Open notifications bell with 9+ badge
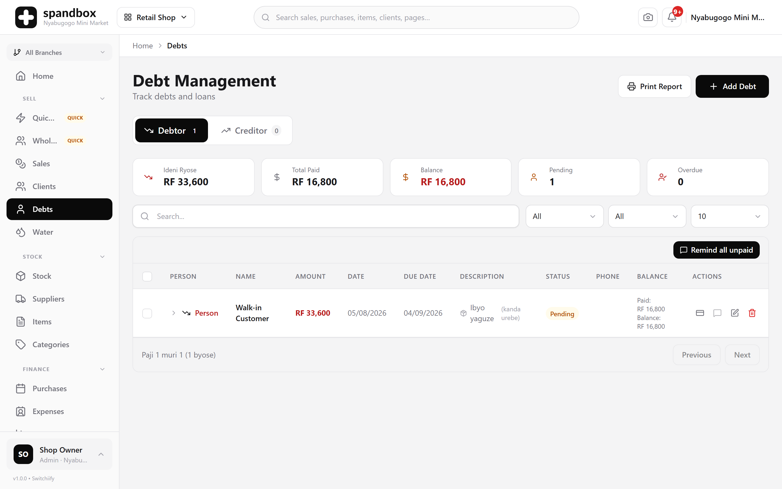This screenshot has width=782, height=489. click(x=672, y=17)
